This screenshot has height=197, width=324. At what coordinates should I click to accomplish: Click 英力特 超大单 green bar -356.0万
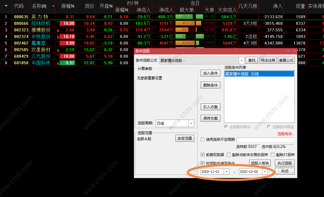click(185, 17)
